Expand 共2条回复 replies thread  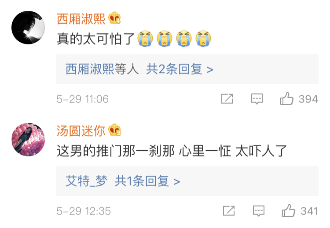180,69
